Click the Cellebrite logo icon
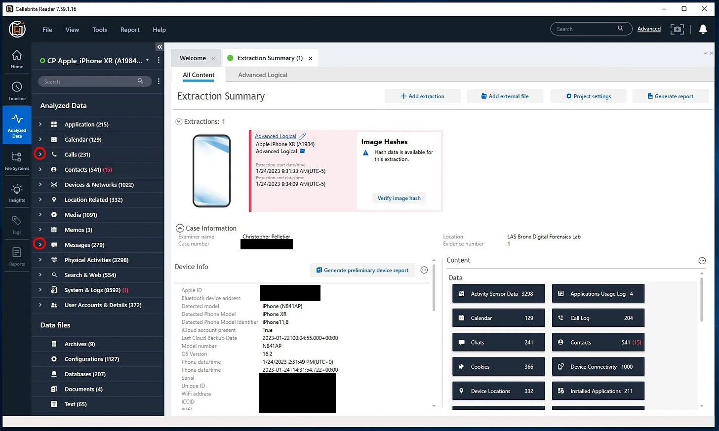This screenshot has width=719, height=431. tap(17, 30)
